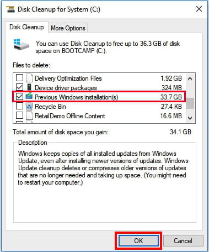Click the 'Files to delete:' label
Viewport: 209px width, 252px height.
pos(31,65)
